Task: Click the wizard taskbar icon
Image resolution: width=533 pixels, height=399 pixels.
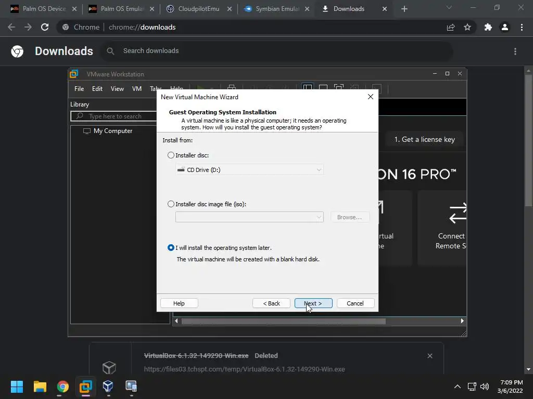Action: (131, 387)
